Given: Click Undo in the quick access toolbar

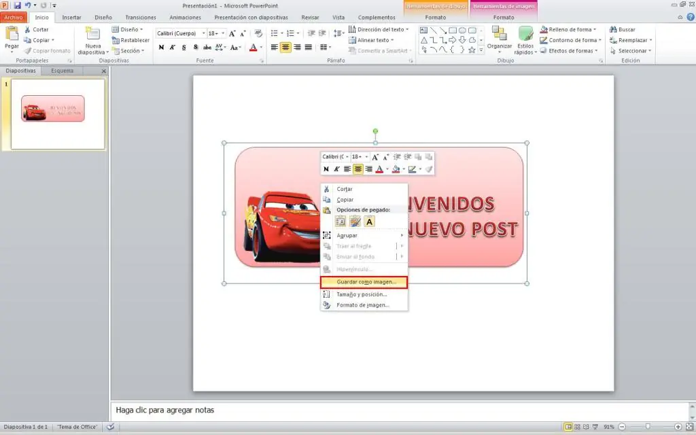Looking at the screenshot, I should (28, 5).
